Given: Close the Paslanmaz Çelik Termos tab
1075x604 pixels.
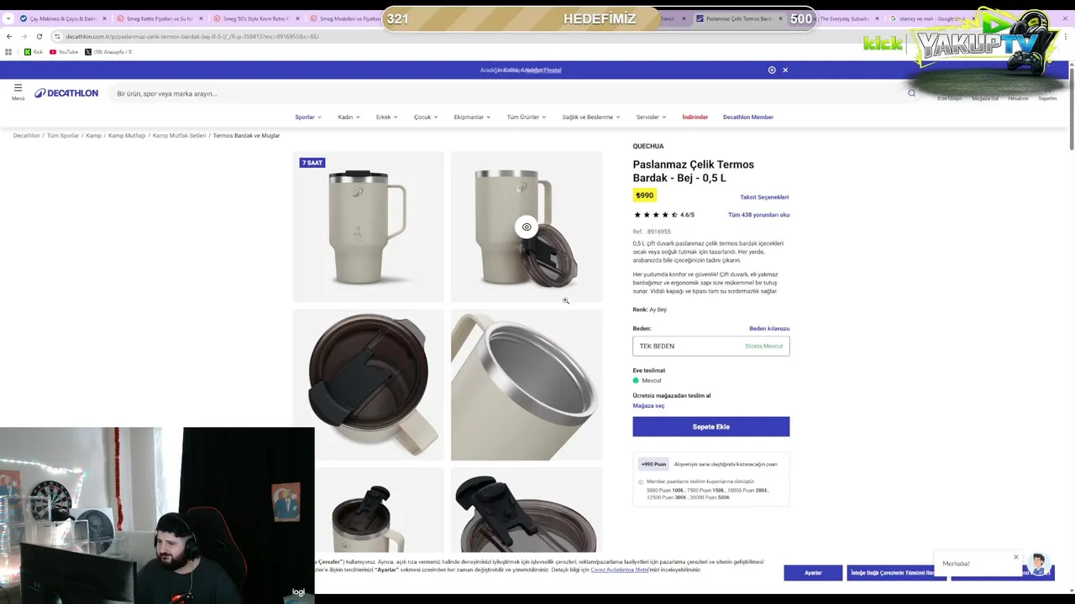Looking at the screenshot, I should pos(780,18).
